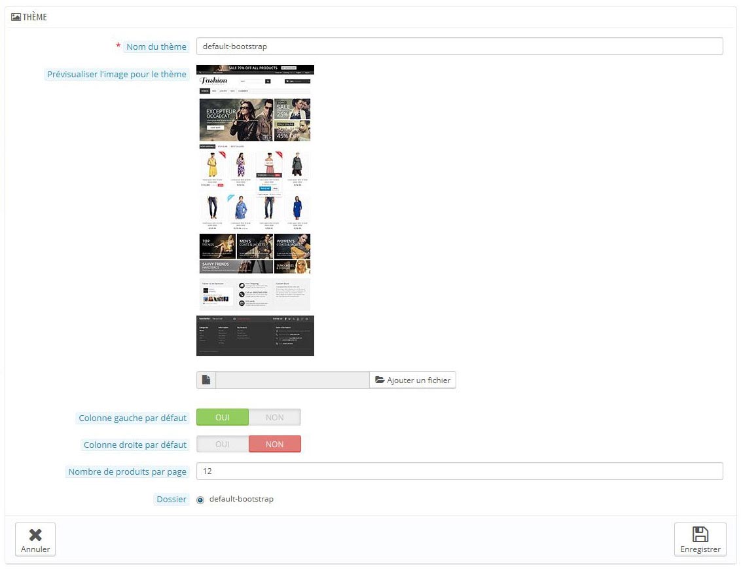Image resolution: width=741 pixels, height=569 pixels.
Task: Click the theme preview thumbnail image
Action: (x=255, y=210)
